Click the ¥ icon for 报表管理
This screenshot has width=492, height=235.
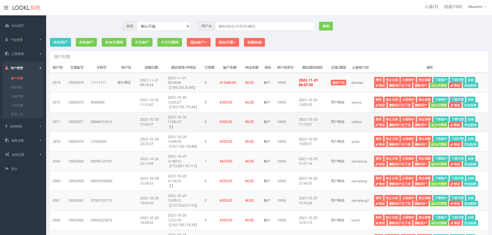click(x=6, y=126)
